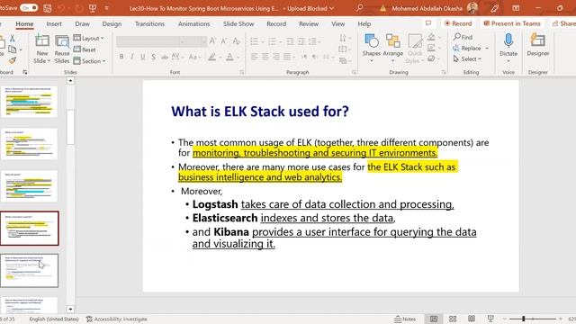
Task: Toggle Underline formatting
Action: [x=142, y=57]
